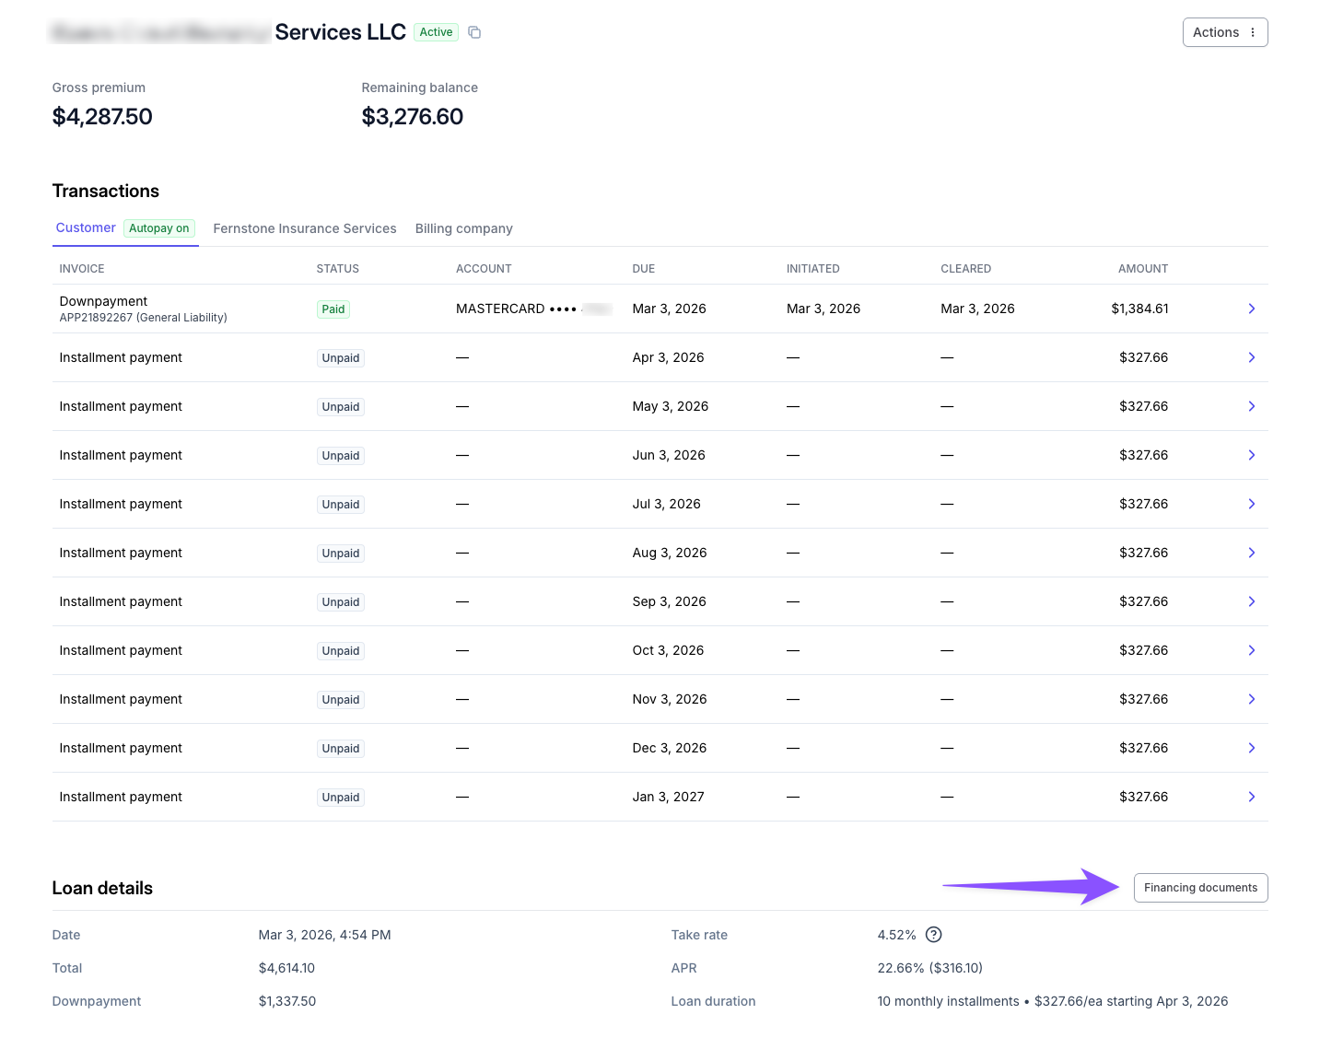
Task: Copy the company name using copy icon
Action: tap(474, 32)
